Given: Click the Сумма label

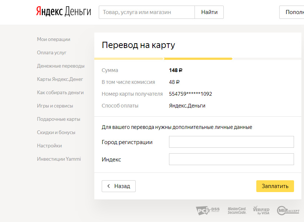Looking at the screenshot, I should click(x=110, y=70).
